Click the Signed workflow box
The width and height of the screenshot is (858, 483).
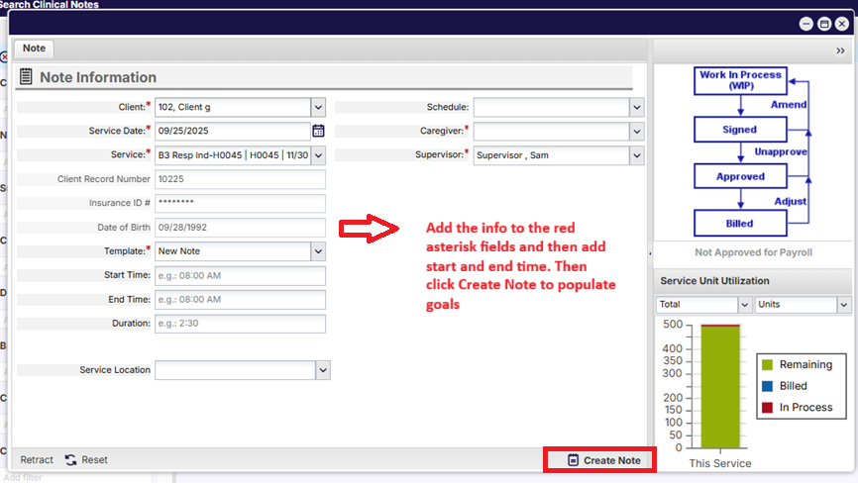[740, 130]
